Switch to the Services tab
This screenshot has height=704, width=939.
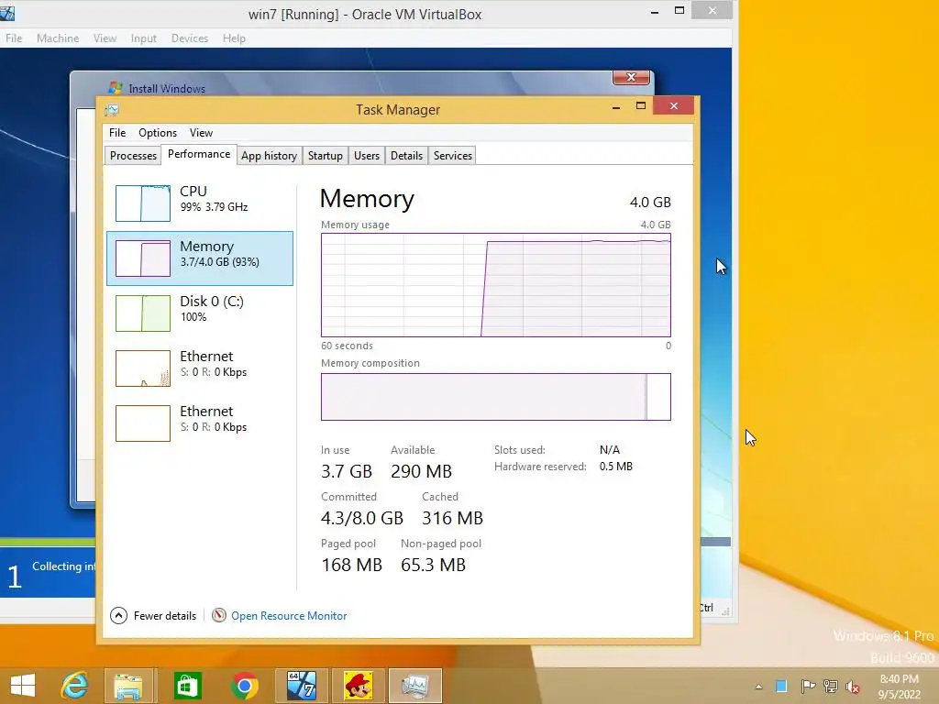[453, 156]
